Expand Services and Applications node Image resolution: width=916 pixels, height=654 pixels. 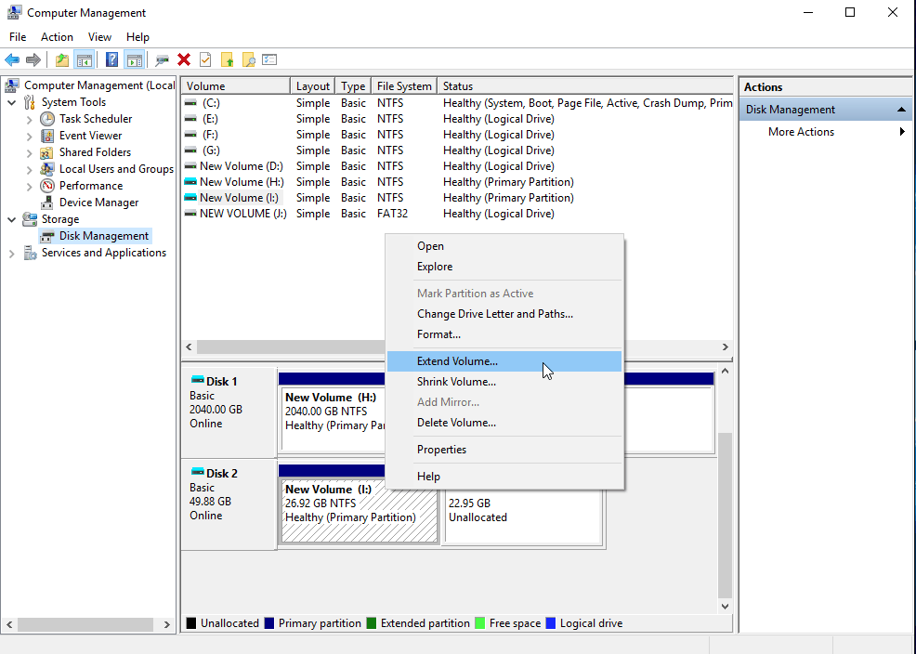pyautogui.click(x=10, y=252)
